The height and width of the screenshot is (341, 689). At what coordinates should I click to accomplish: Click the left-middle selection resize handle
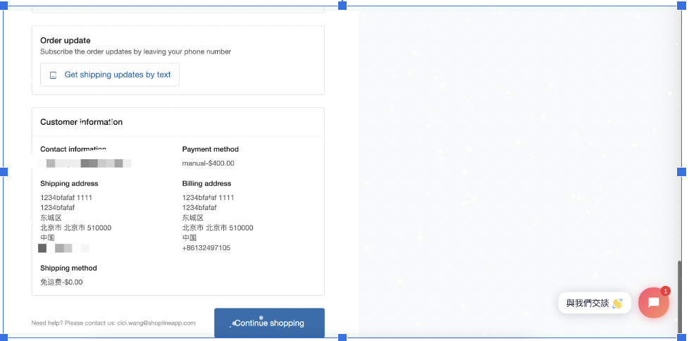[4, 172]
